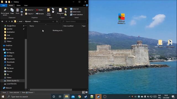
Task: Open OBS Studio from the taskbar
Action: pyautogui.click(x=105, y=97)
